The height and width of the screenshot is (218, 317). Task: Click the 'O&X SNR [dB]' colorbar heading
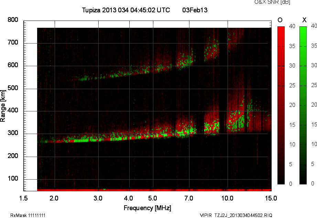click(272, 2)
